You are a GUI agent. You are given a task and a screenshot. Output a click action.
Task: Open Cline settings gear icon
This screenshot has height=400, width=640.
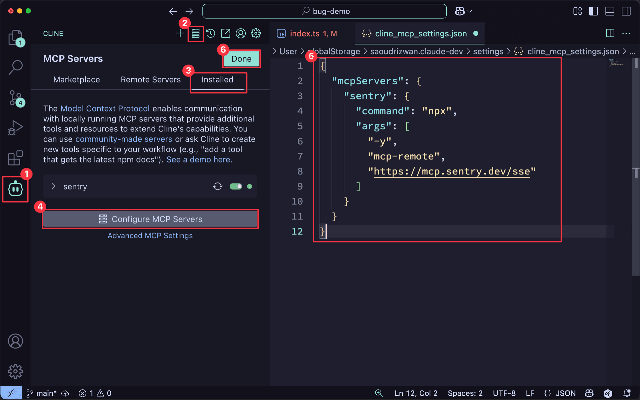[x=256, y=33]
